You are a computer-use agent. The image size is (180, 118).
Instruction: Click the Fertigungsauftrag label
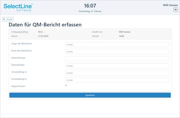click(19, 32)
